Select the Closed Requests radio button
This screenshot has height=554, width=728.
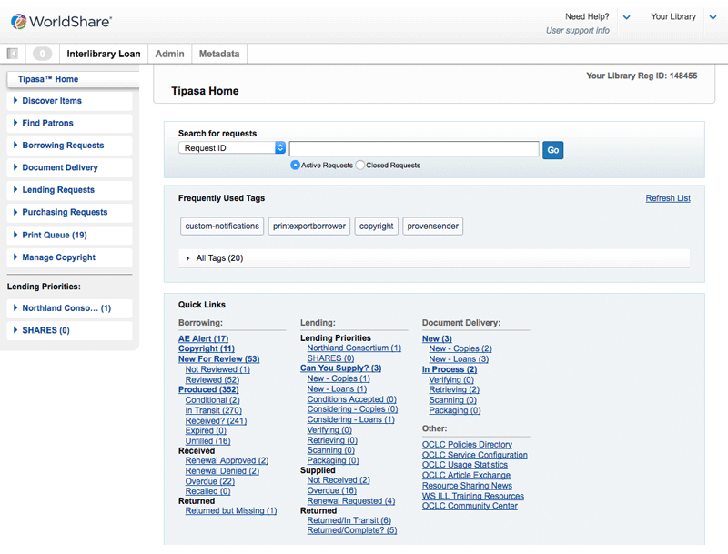360,166
